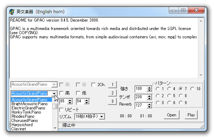
Task: Click the Play button
Action: pyautogui.click(x=191, y=115)
